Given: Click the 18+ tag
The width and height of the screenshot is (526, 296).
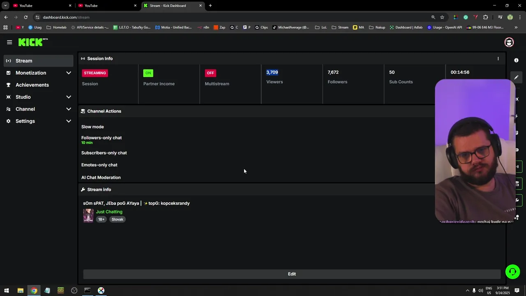Looking at the screenshot, I should click(101, 220).
